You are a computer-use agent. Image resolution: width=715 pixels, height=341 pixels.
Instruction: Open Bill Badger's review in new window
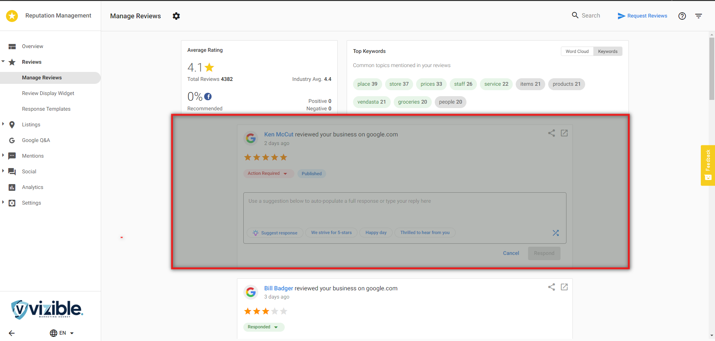tap(564, 287)
